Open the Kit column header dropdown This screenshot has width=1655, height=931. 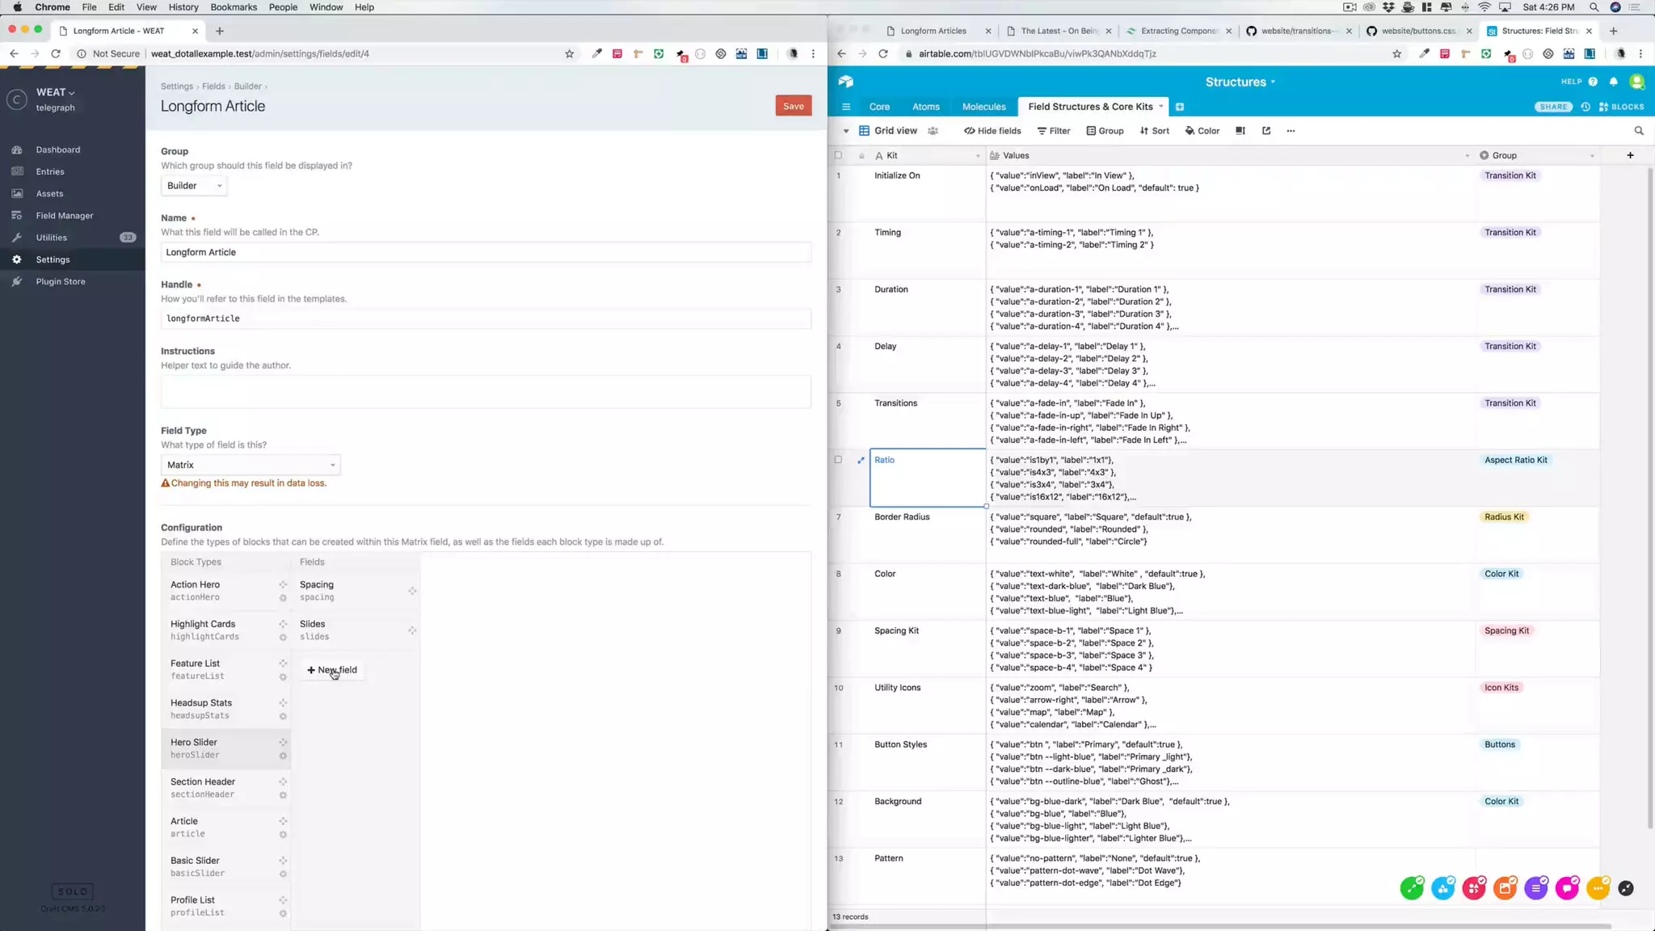977,156
